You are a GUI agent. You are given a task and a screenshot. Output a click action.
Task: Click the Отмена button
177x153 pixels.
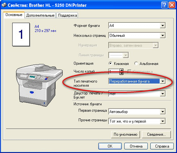136,146
